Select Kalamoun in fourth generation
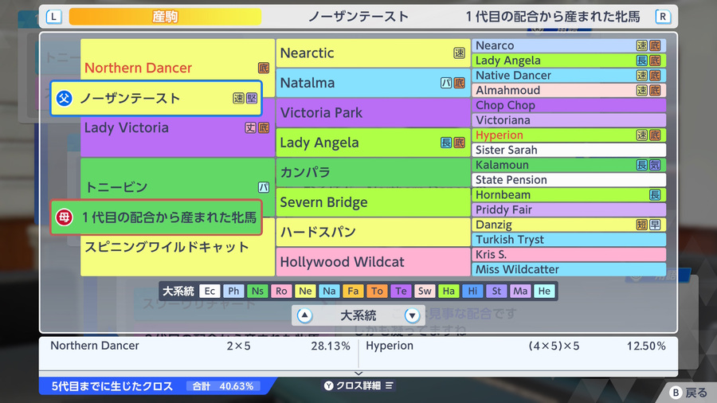Screen dimensions: 717x403 point(569,165)
